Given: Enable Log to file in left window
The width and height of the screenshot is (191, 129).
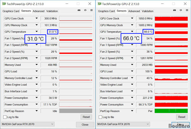Looking at the screenshot, I should 5,117.
